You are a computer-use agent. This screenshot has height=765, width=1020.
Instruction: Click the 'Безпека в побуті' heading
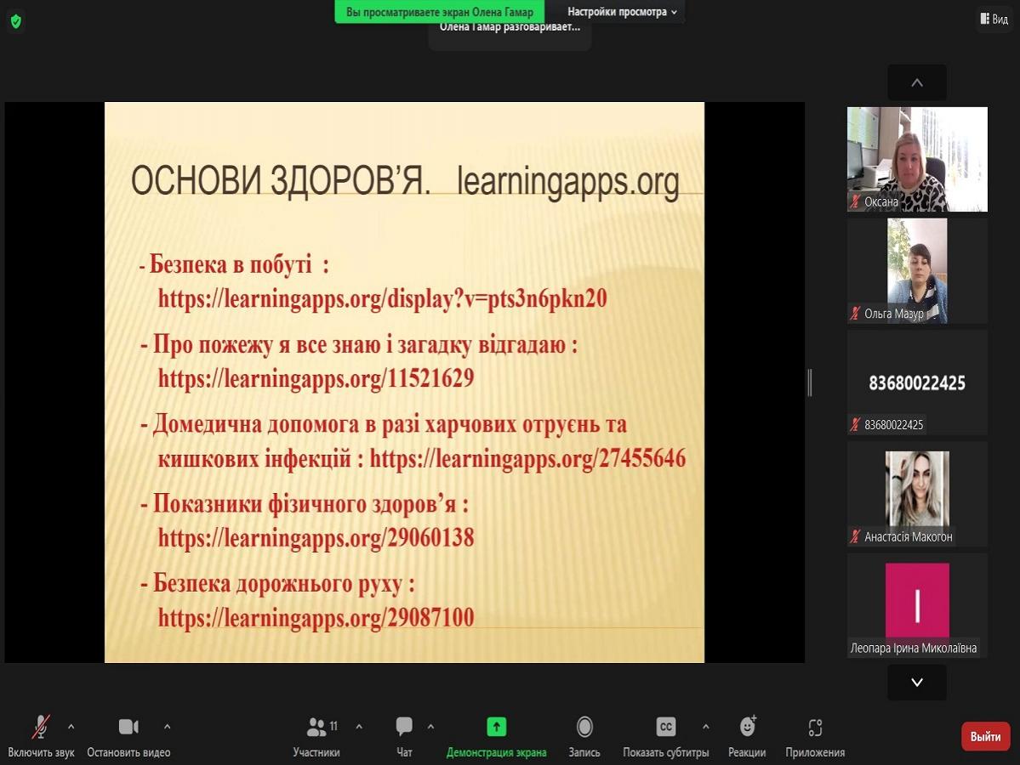(x=231, y=264)
